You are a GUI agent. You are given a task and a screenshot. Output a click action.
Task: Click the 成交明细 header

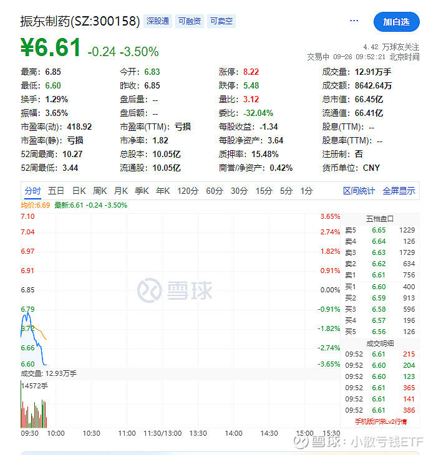point(380,343)
